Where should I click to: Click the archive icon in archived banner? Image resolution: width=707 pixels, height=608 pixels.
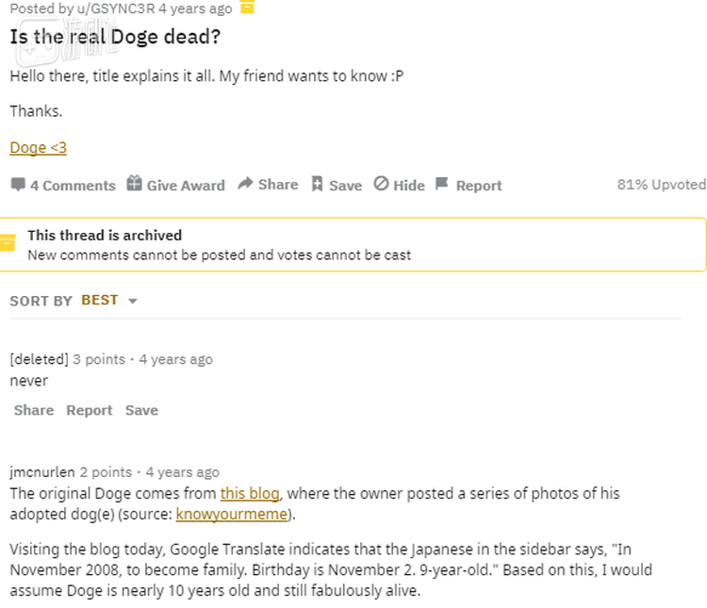(8, 244)
